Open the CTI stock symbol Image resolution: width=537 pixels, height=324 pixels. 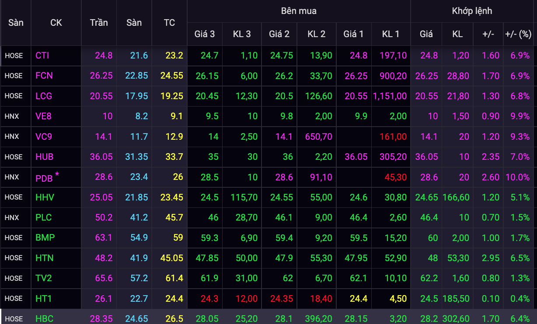tap(42, 55)
